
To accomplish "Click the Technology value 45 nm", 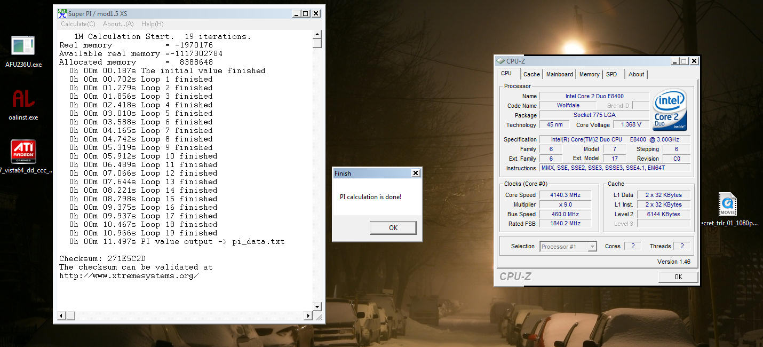I will coord(554,125).
